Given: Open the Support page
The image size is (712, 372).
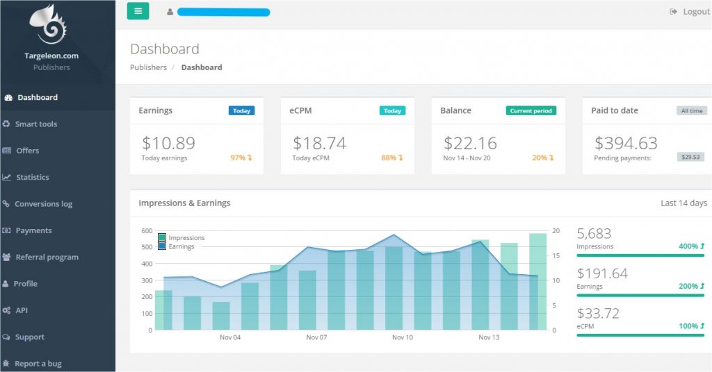Looking at the screenshot, I should 29,337.
